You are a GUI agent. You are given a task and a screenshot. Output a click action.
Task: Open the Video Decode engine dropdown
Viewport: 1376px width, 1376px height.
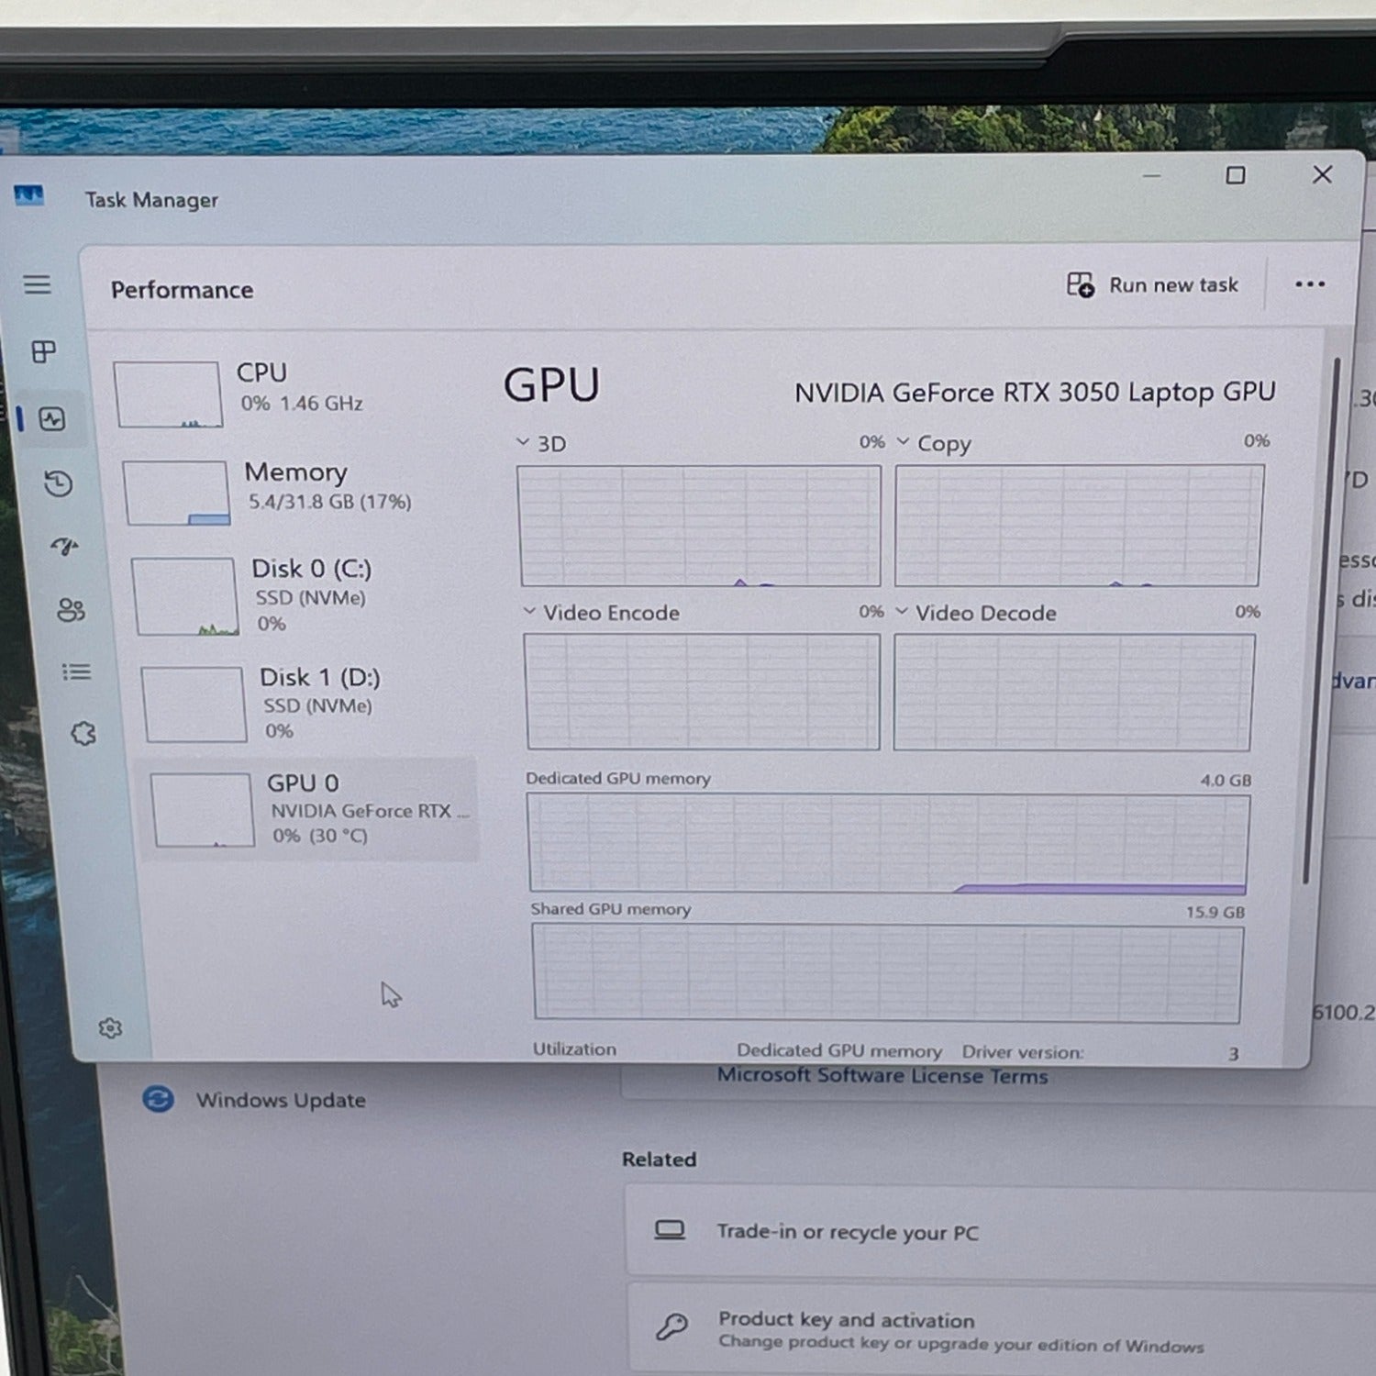coord(902,611)
